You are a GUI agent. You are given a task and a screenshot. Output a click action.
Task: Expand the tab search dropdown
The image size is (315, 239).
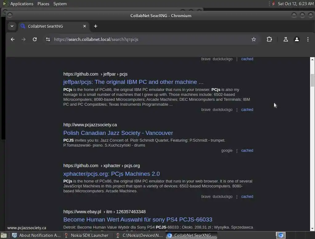pos(12,26)
